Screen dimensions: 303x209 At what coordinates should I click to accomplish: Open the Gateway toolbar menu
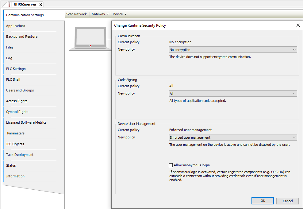point(100,14)
